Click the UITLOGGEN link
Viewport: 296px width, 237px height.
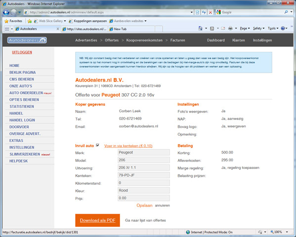coord(22,52)
